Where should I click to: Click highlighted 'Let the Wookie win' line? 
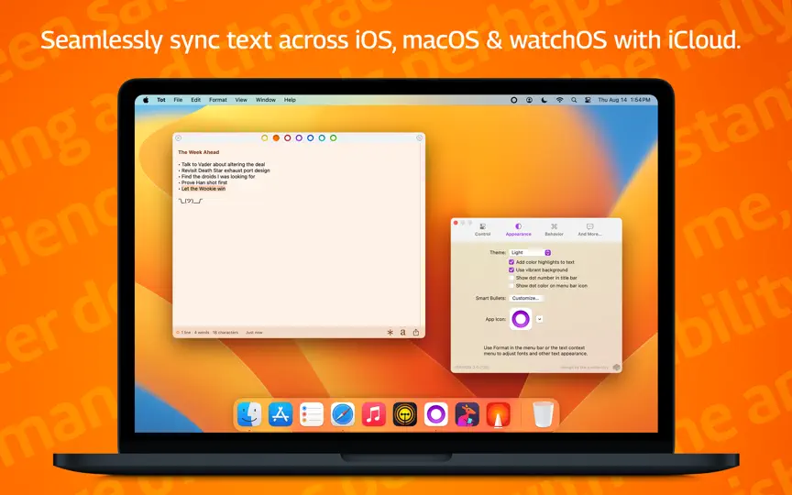203,189
